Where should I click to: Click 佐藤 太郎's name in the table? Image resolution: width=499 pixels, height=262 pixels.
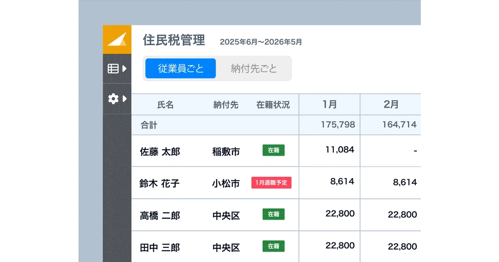click(160, 151)
